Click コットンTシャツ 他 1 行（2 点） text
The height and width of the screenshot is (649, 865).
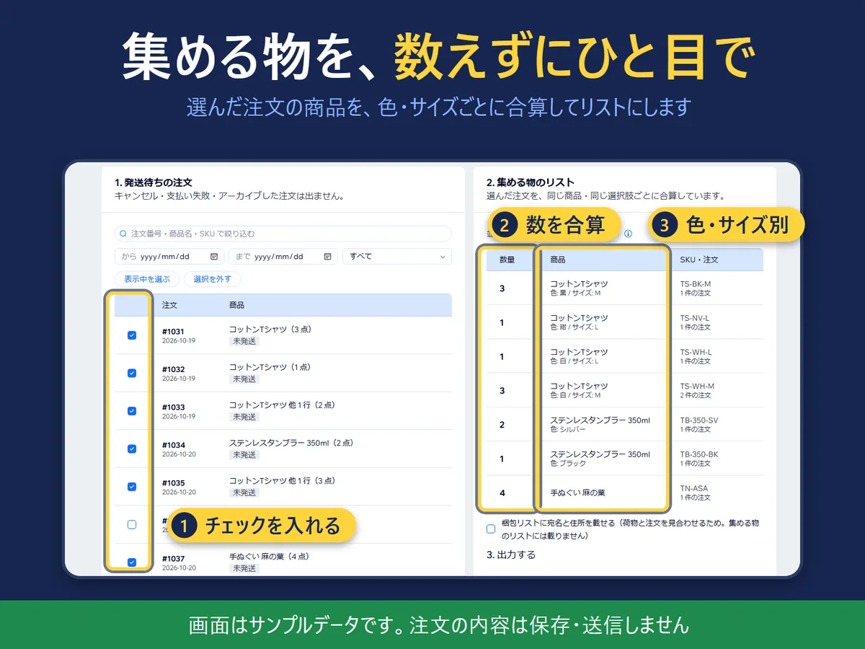pyautogui.click(x=283, y=405)
